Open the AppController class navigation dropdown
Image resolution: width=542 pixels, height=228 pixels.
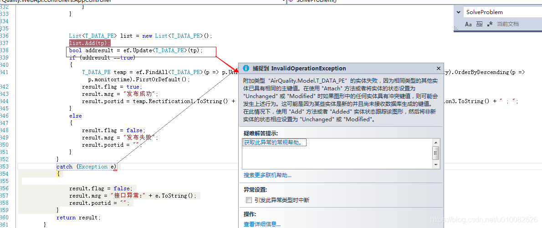click(x=283, y=1)
